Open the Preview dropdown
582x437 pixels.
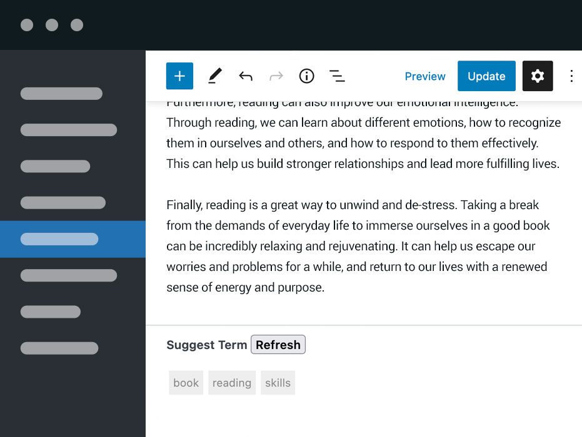(x=425, y=76)
